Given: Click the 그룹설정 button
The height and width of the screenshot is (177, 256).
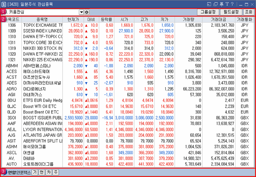Looking at the screenshot, I should 208,12.
